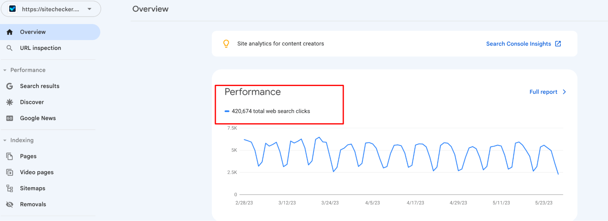Image resolution: width=608 pixels, height=221 pixels.
Task: Click the 2/28/23 date label on chart
Action: 244,203
